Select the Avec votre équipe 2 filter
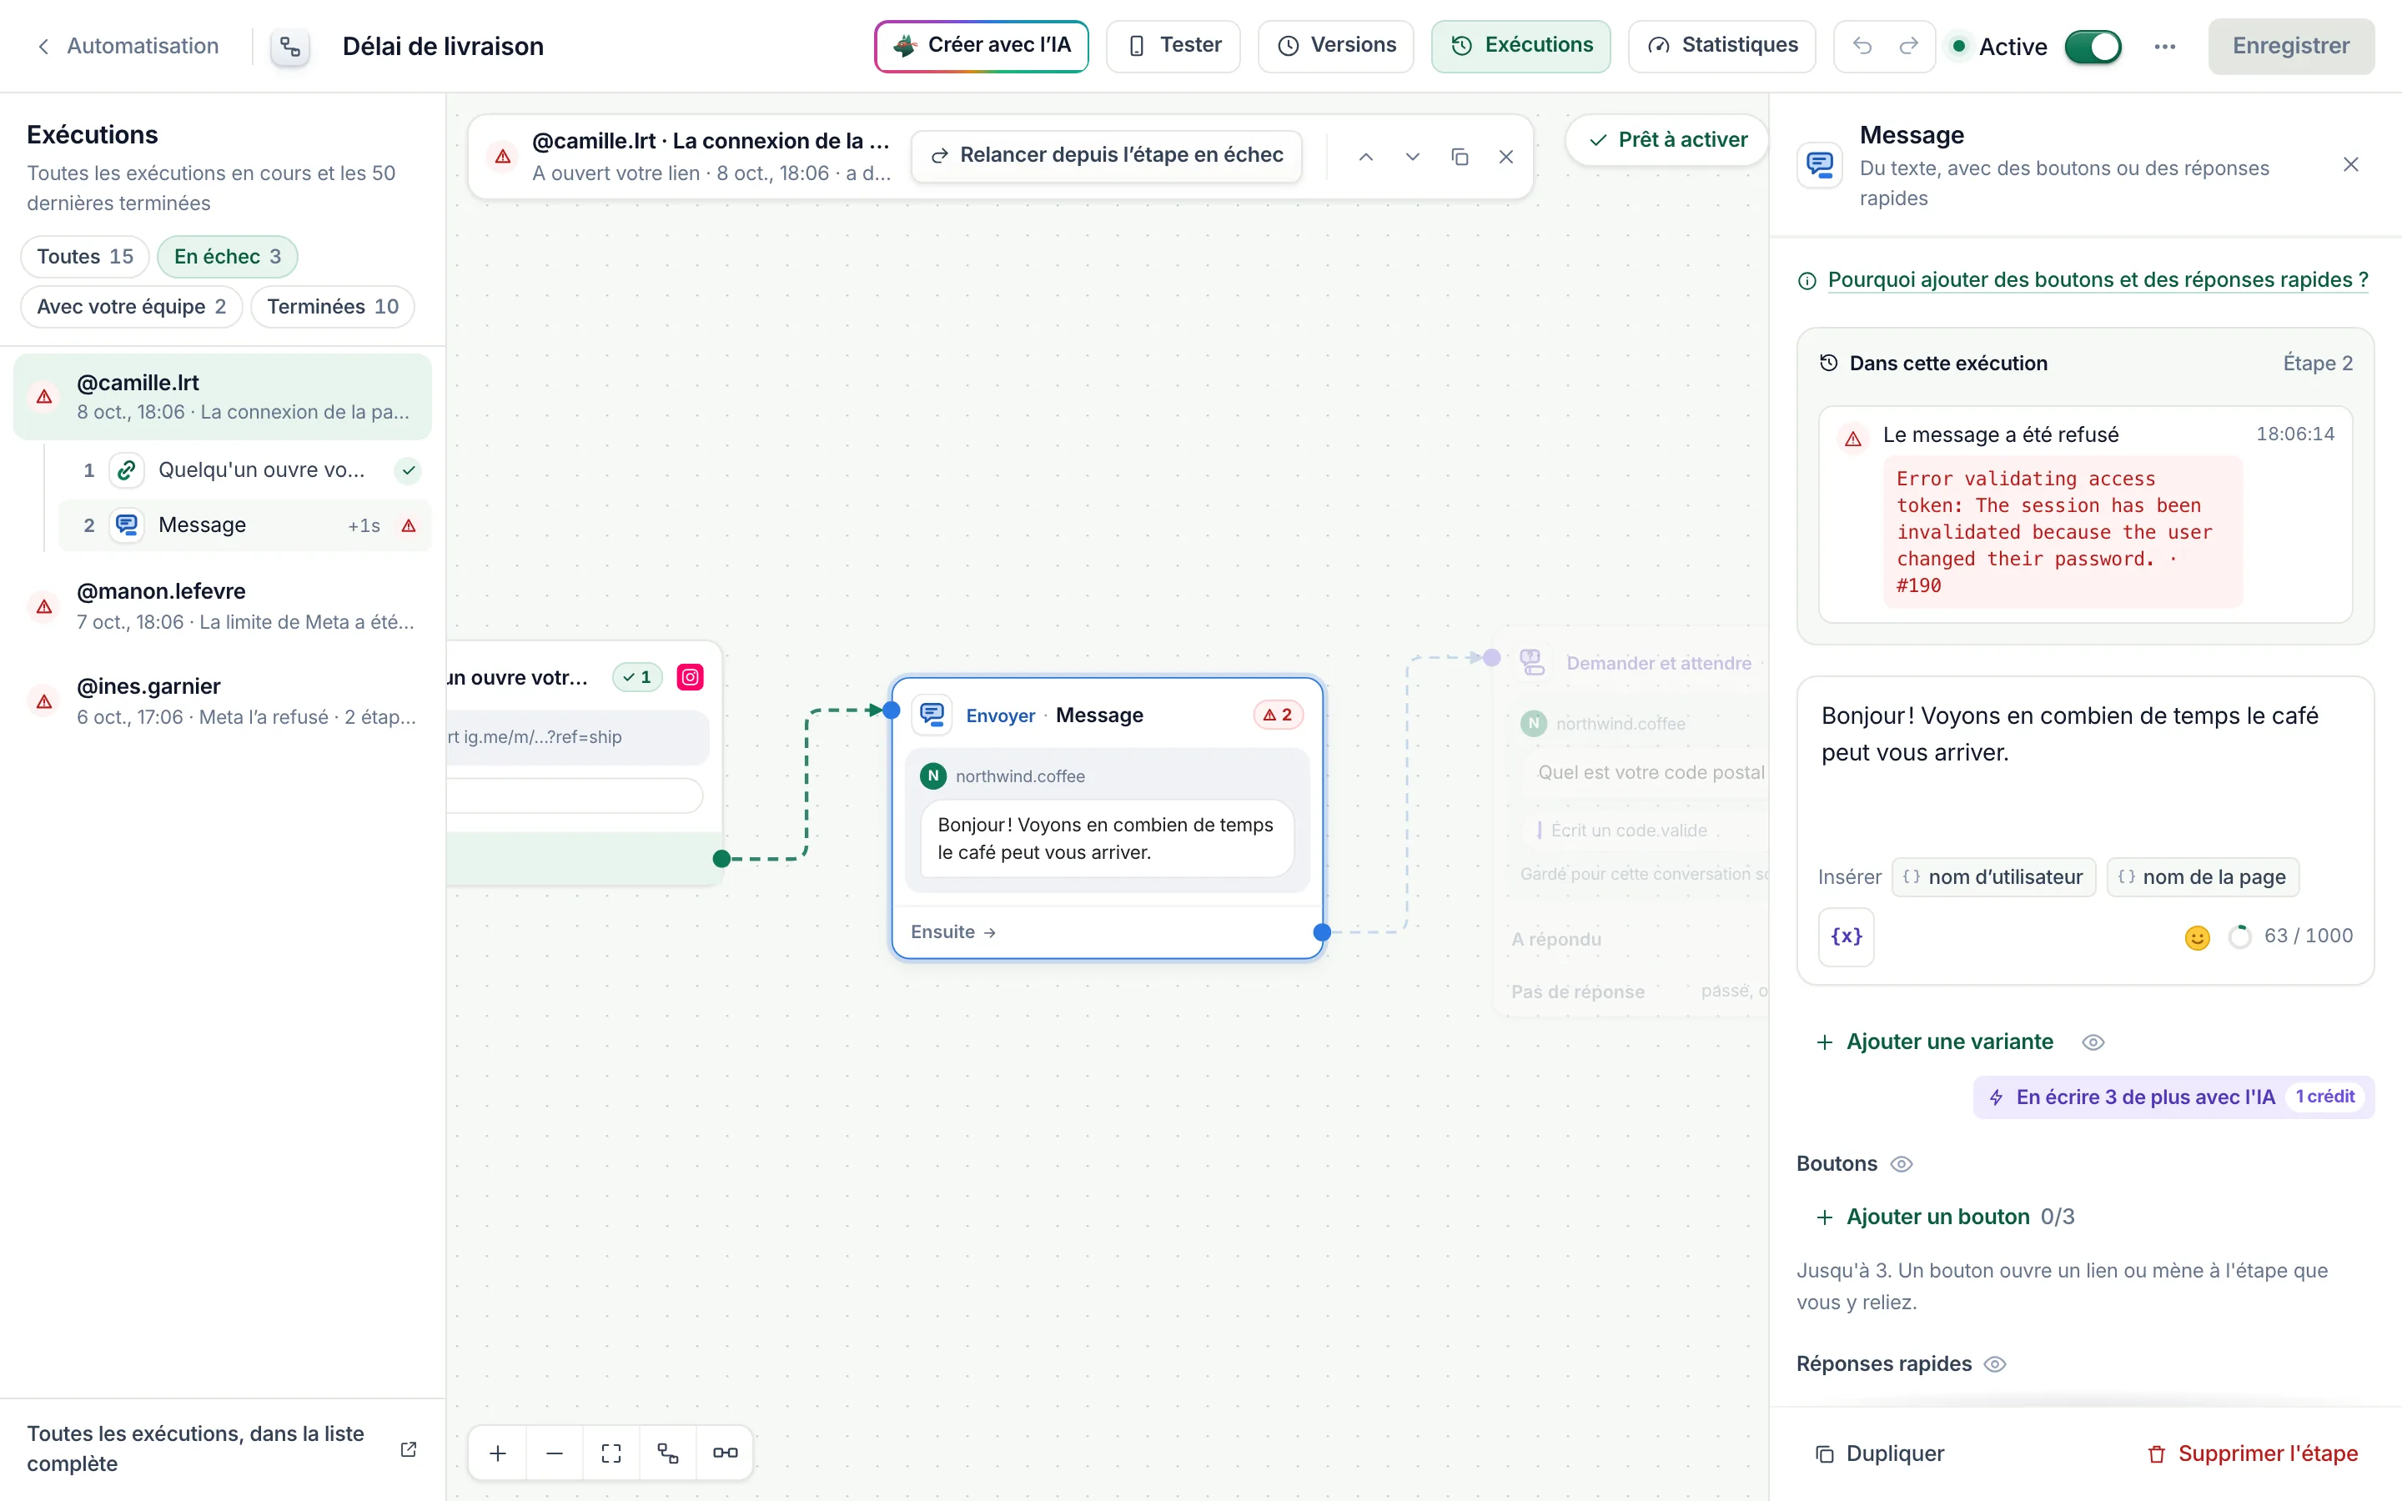The image size is (2402, 1501). [x=132, y=307]
